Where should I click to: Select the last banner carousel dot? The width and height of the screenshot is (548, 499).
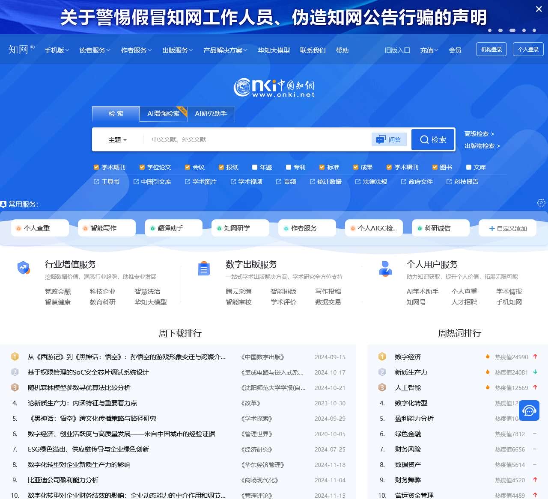click(x=534, y=30)
